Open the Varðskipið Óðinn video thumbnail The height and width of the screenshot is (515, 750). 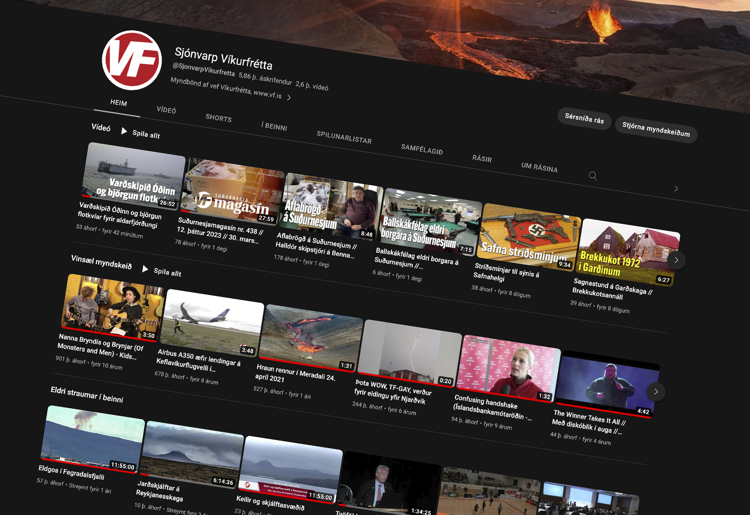(x=134, y=176)
